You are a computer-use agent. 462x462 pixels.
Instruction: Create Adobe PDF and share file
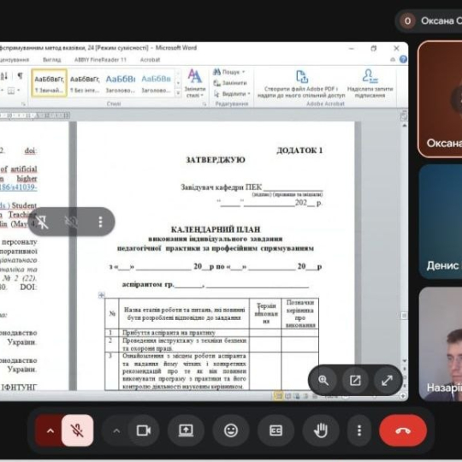pyautogui.click(x=301, y=84)
